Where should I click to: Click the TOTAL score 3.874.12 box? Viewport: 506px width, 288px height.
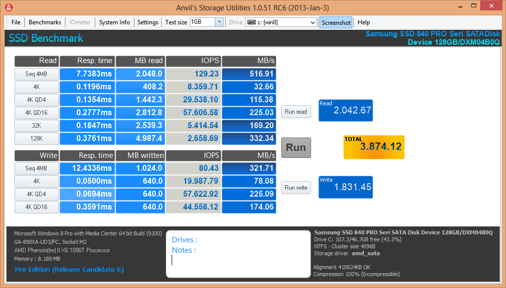374,147
